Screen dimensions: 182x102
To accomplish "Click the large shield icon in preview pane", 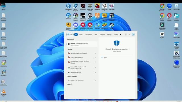I will point(117,43).
